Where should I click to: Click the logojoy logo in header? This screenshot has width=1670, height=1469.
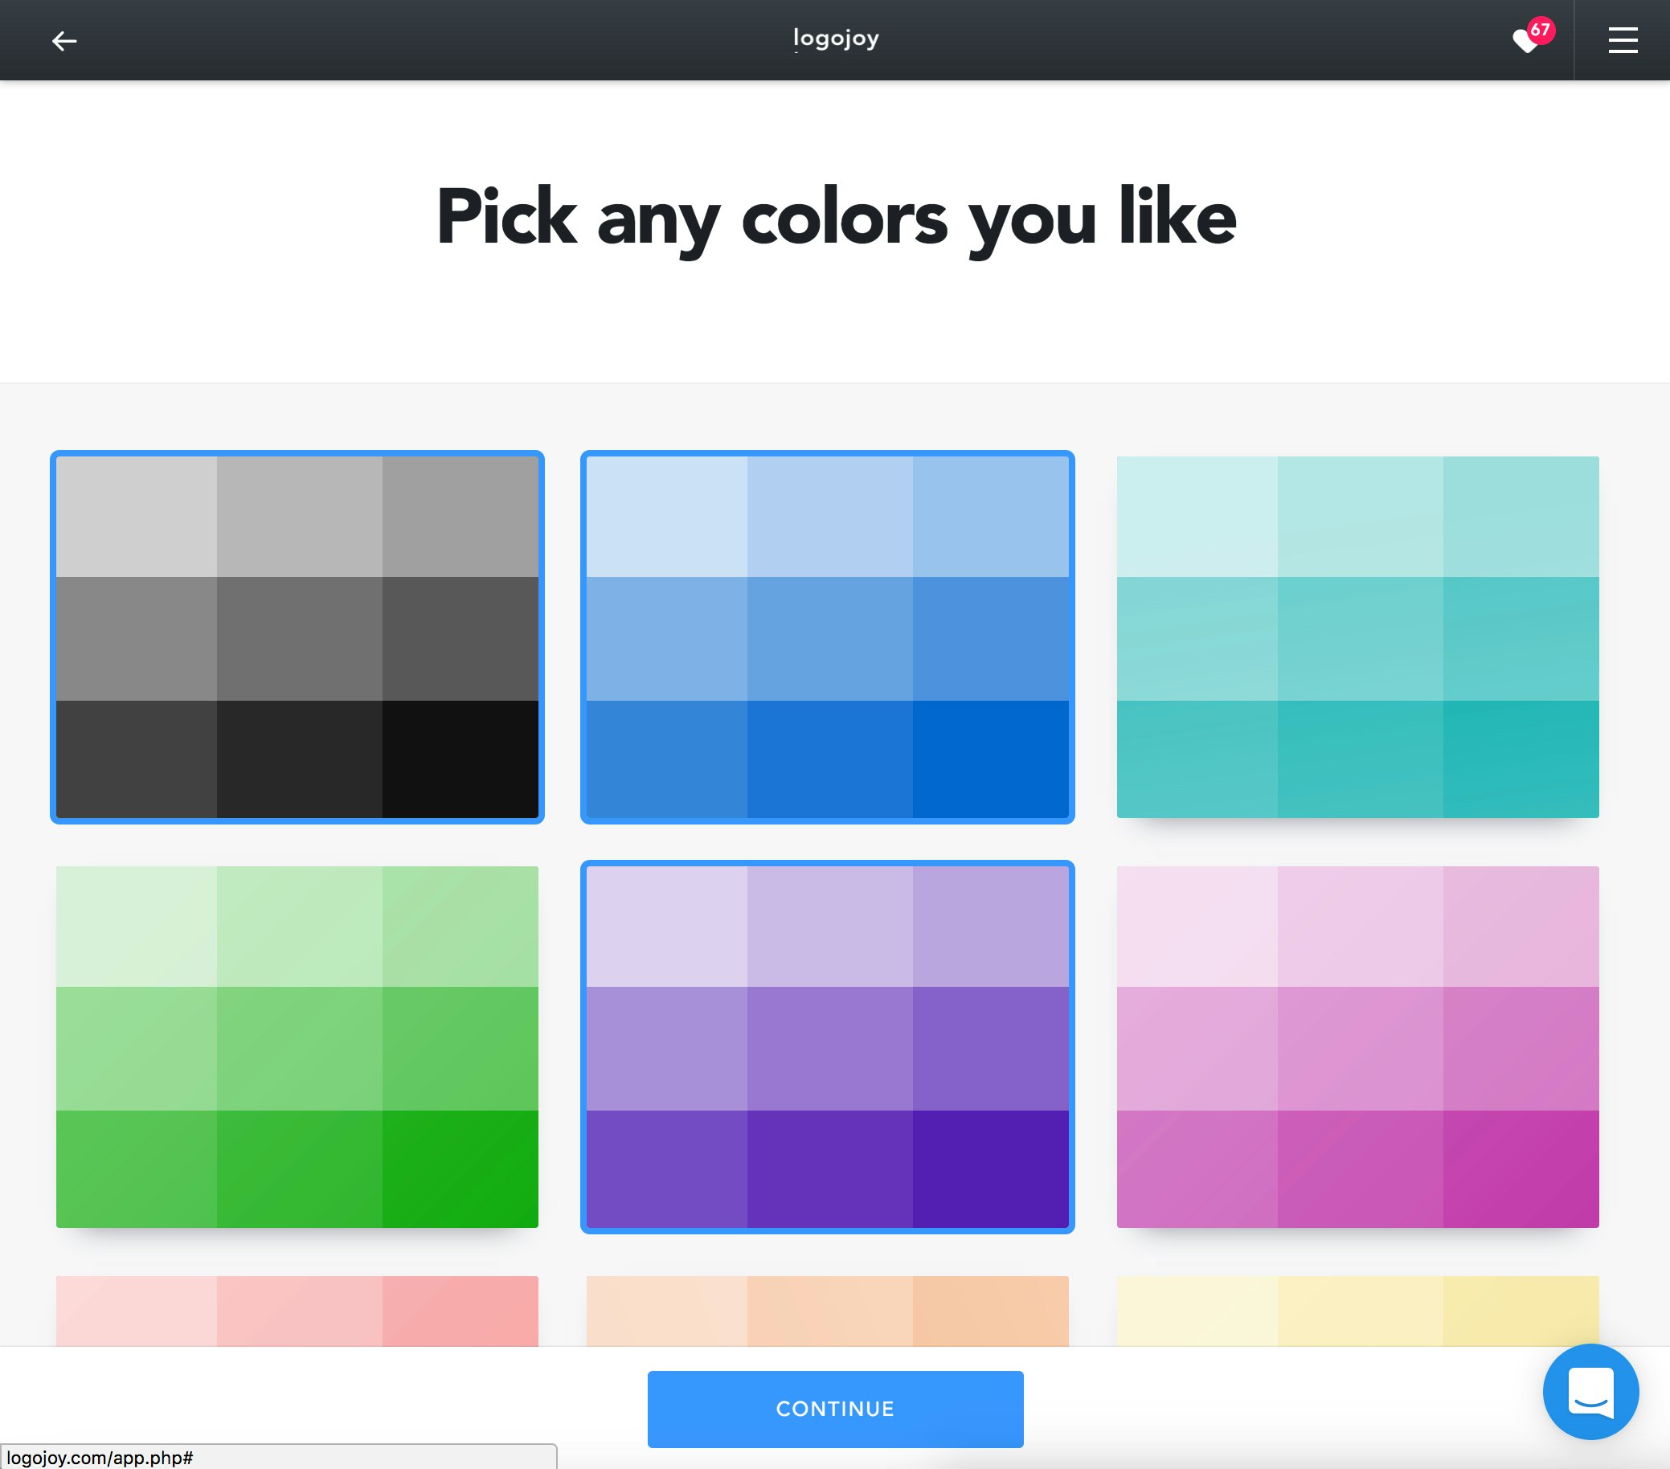(836, 39)
